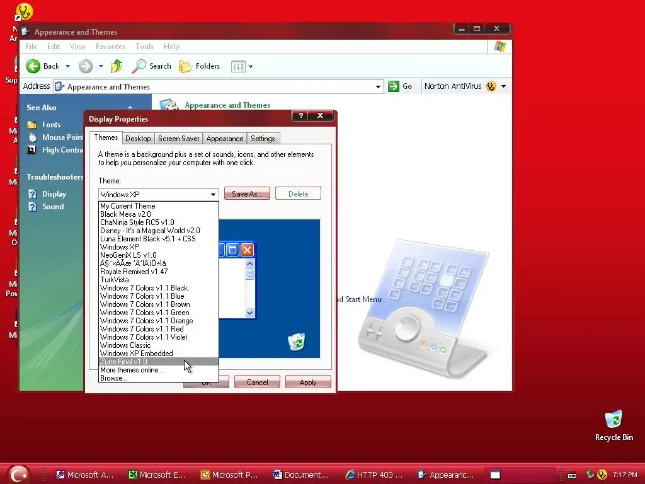The image size is (645, 484).
Task: Open the File menu
Action: pyautogui.click(x=31, y=47)
